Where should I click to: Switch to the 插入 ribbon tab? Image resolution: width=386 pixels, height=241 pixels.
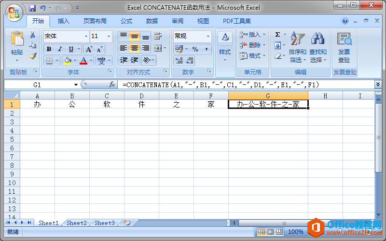[64, 21]
